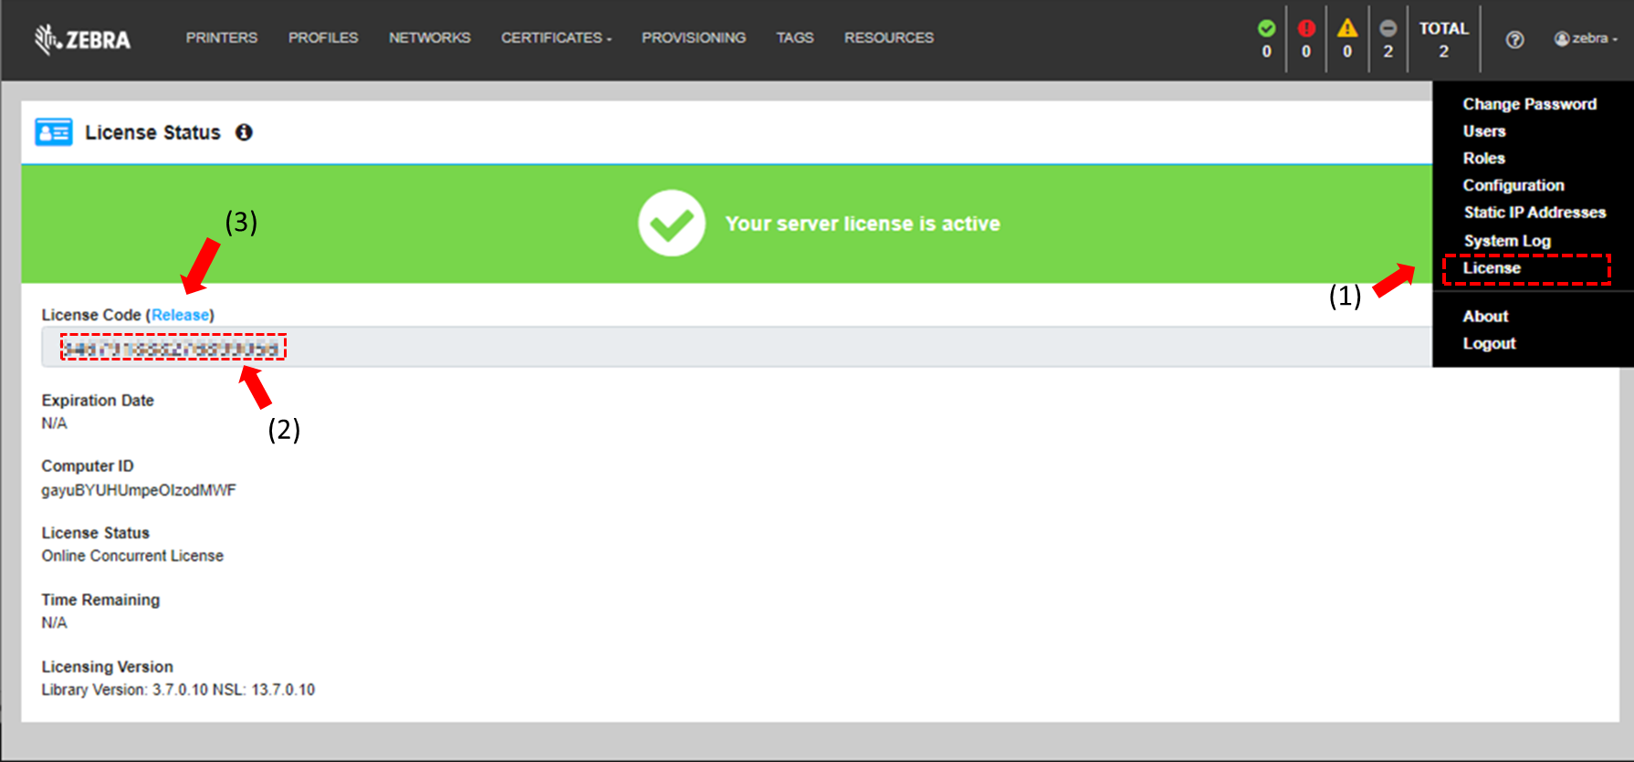
Task: Click the blue license card icon
Action: [x=54, y=132]
